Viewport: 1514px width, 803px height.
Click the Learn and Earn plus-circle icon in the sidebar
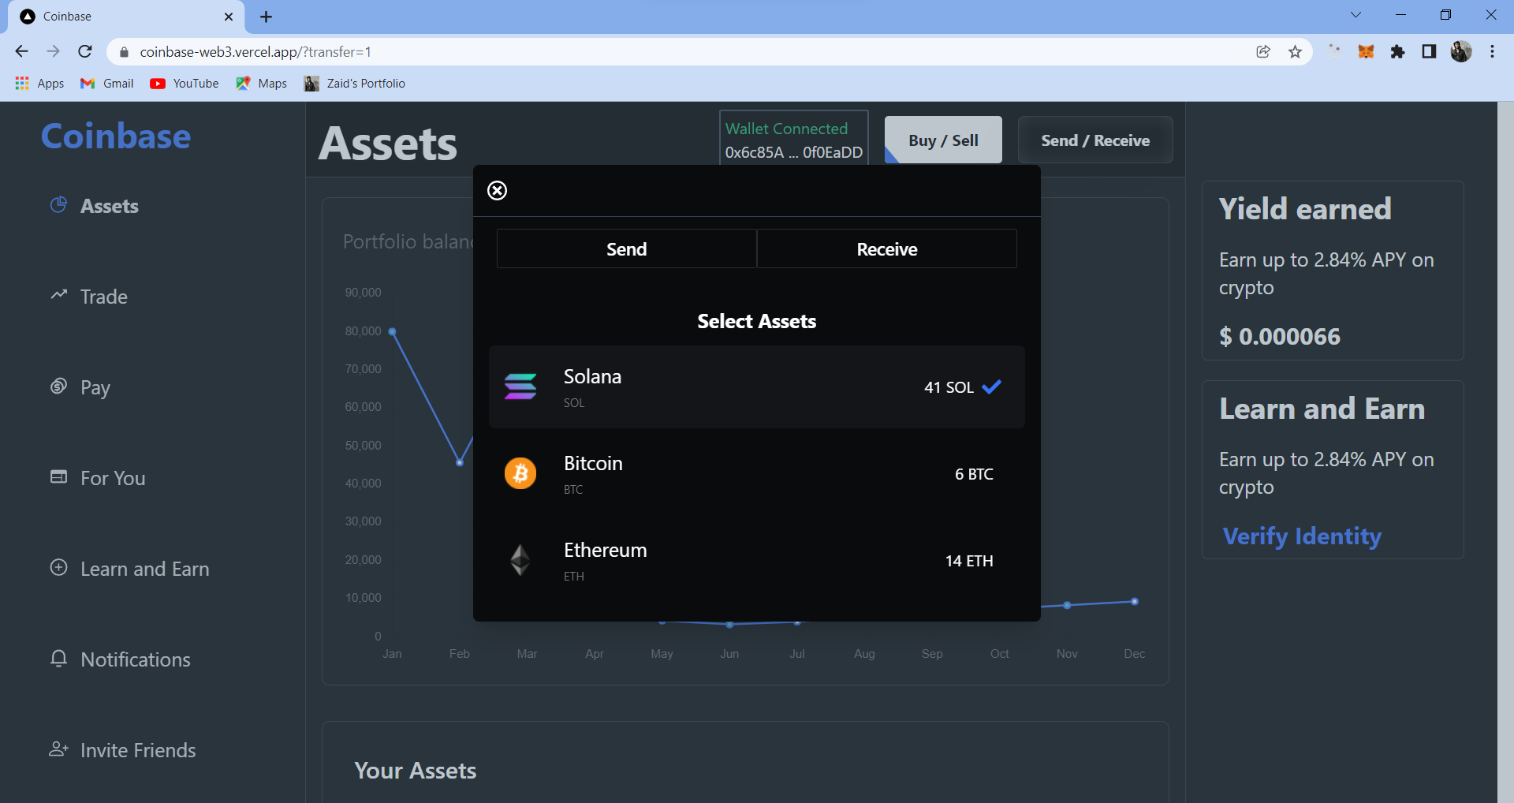[59, 567]
